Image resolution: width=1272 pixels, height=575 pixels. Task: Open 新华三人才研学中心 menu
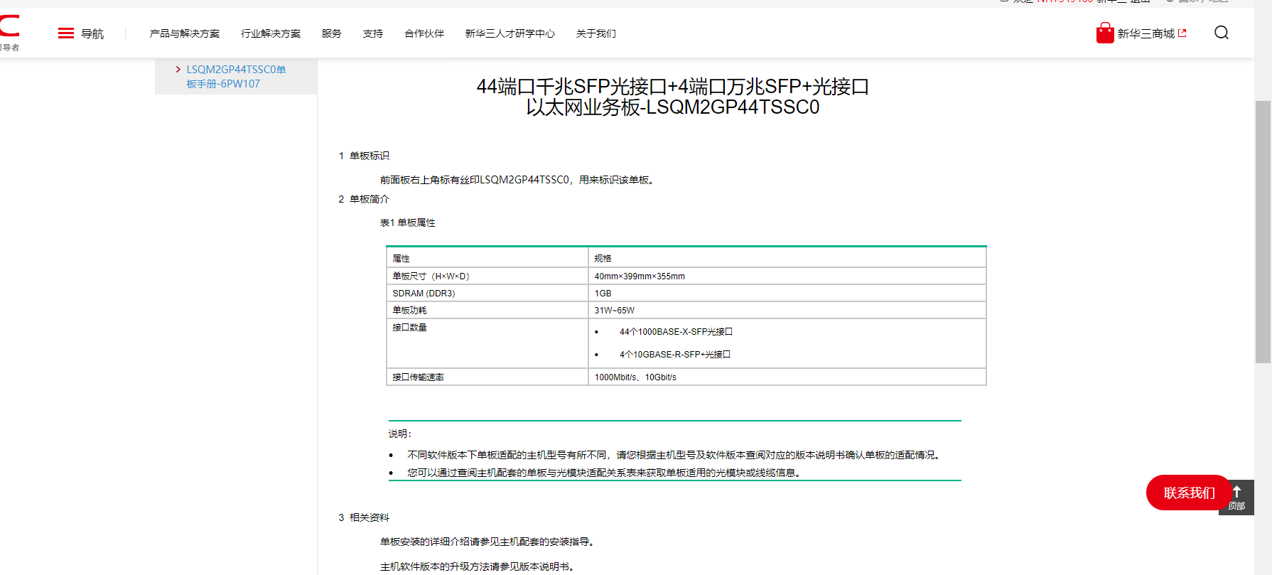click(x=510, y=33)
